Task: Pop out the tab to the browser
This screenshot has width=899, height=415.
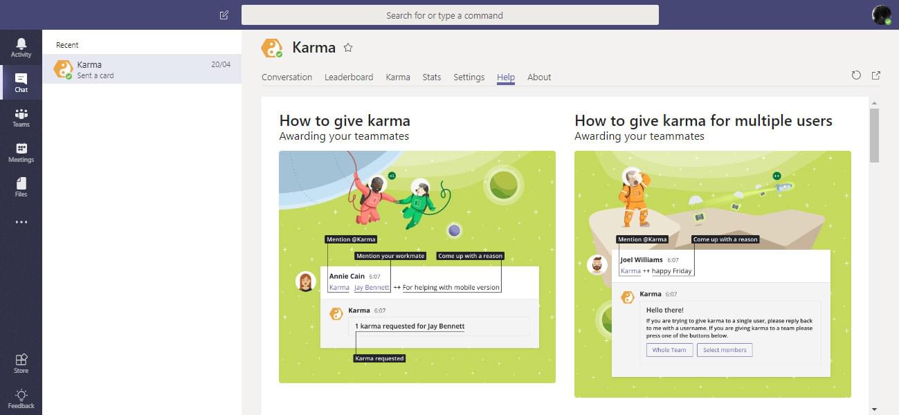Action: point(875,75)
